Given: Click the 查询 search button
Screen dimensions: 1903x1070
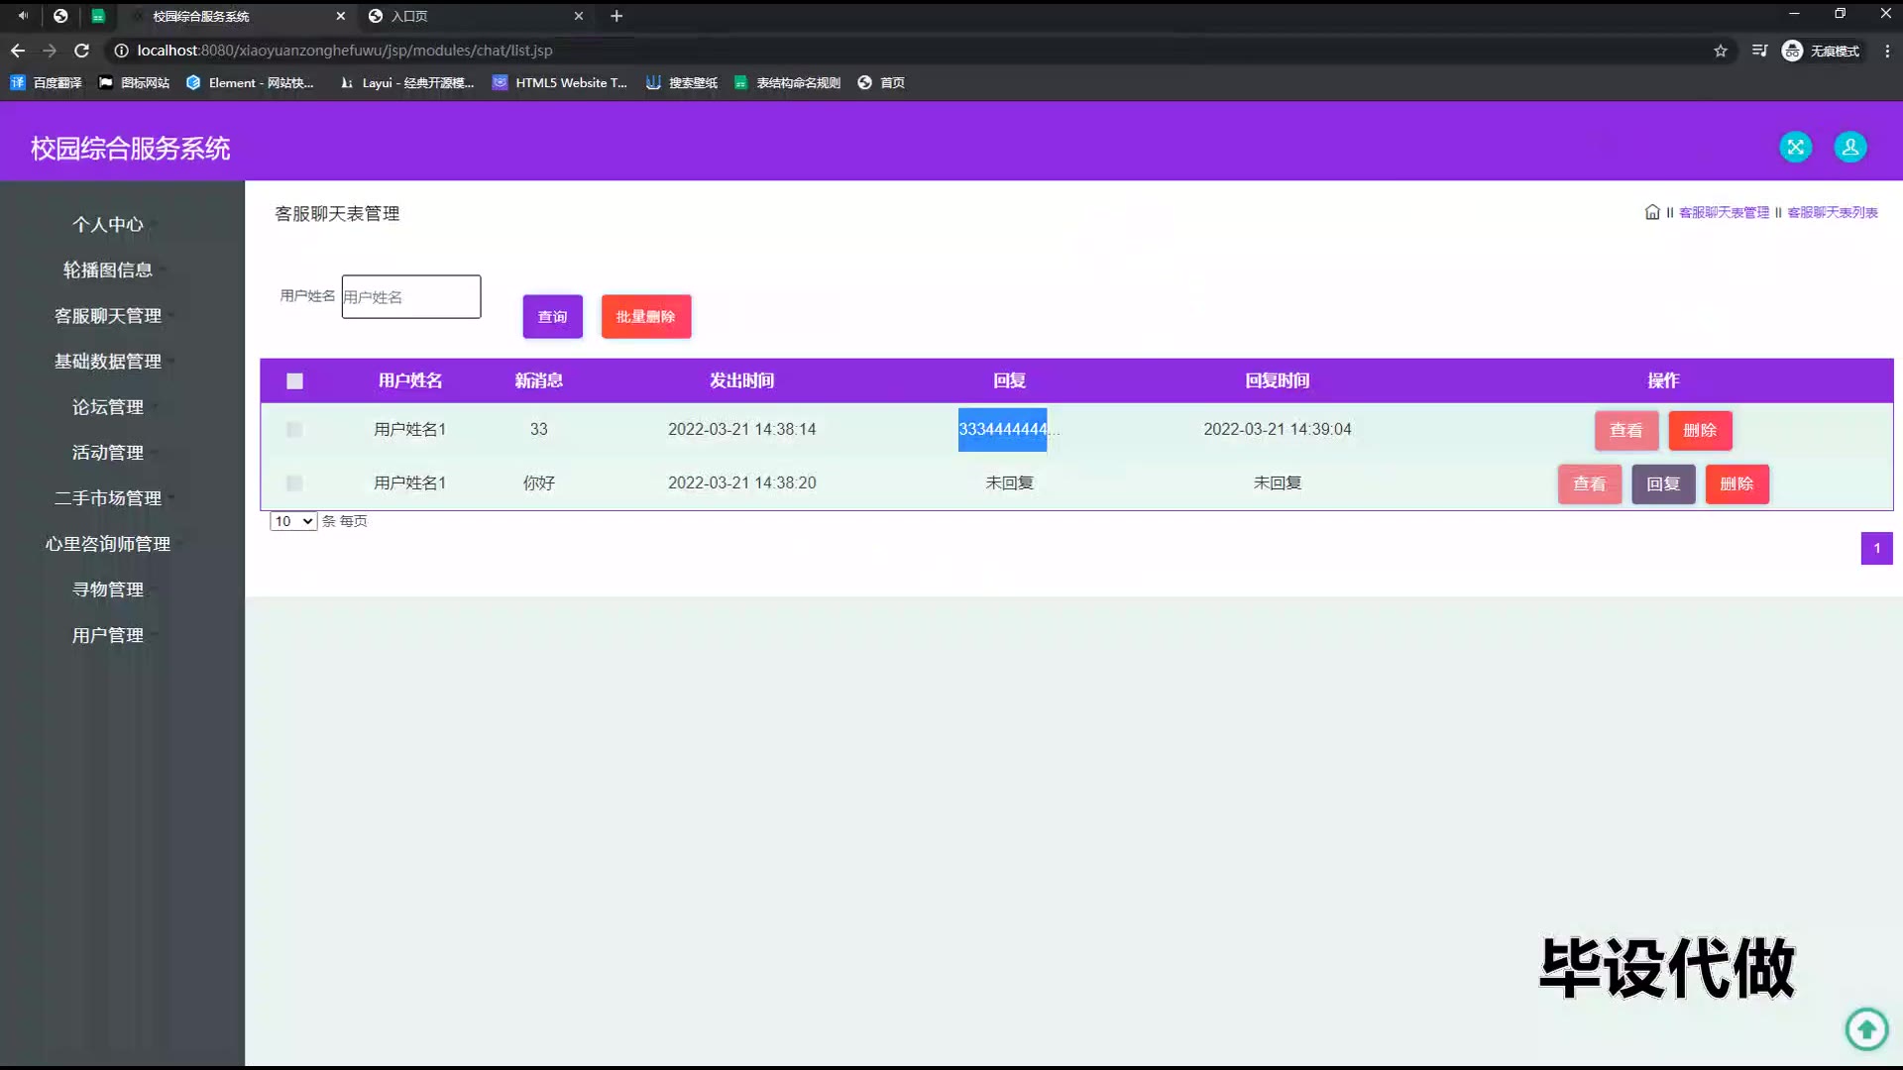Looking at the screenshot, I should coord(552,317).
